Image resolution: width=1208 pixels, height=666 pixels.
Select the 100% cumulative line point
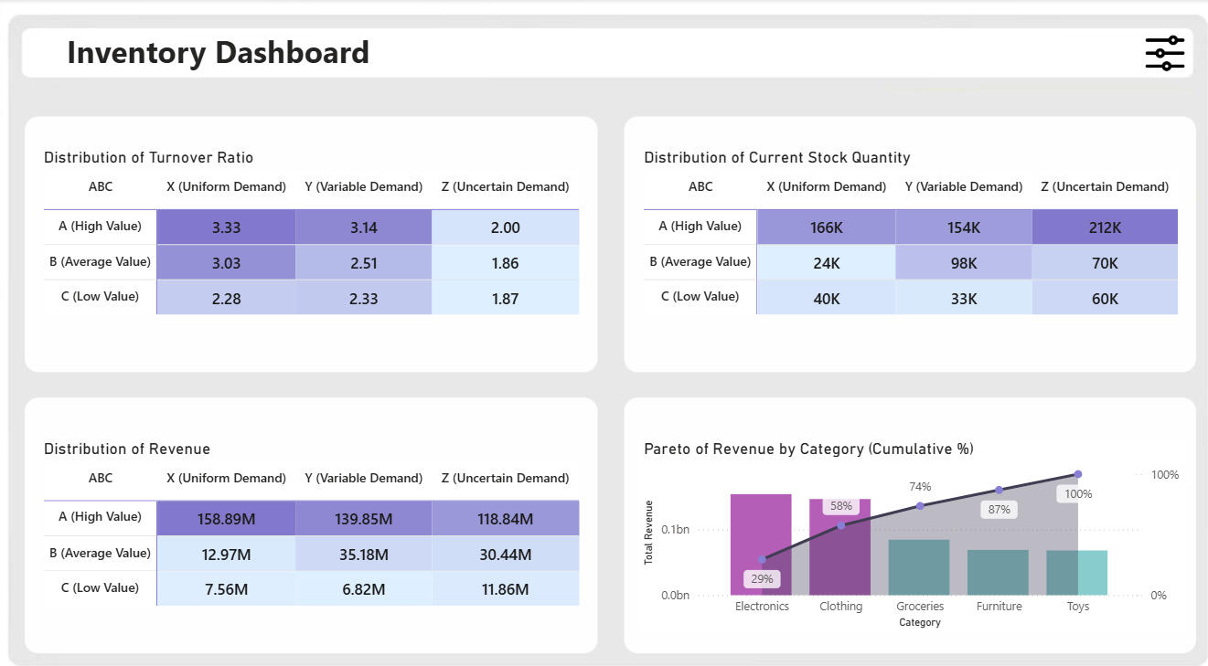pyautogui.click(x=1078, y=474)
